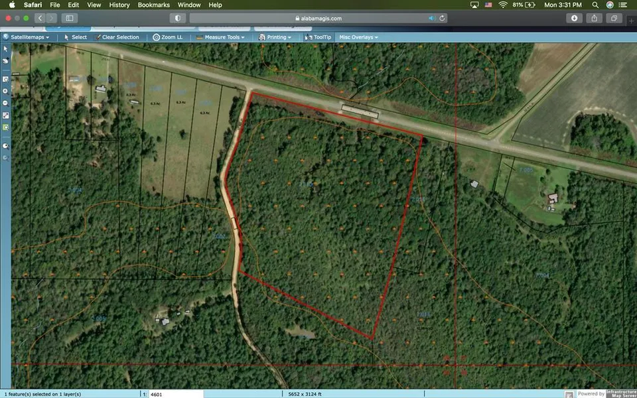Expand the Misc Overlays dropdown
The height and width of the screenshot is (398, 637).
point(358,37)
